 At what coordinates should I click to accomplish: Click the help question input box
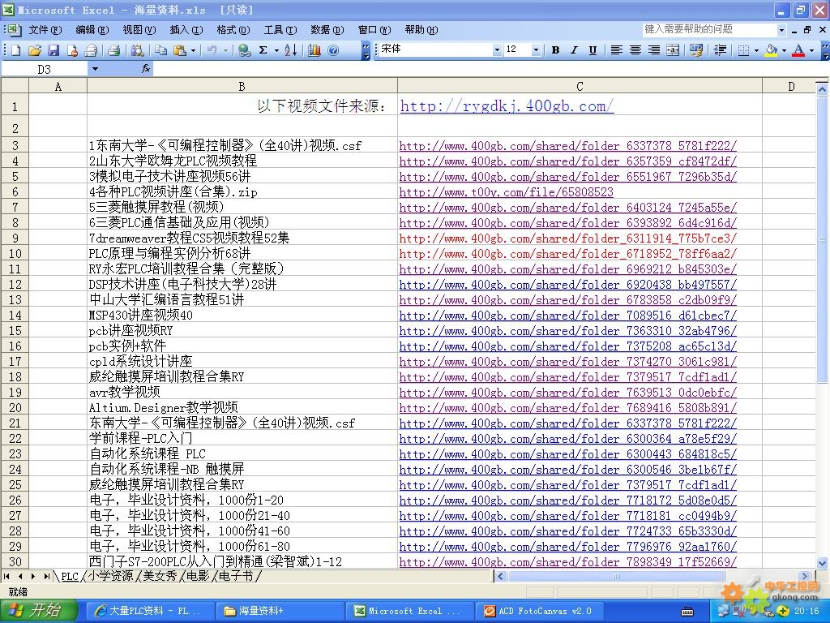coord(709,30)
